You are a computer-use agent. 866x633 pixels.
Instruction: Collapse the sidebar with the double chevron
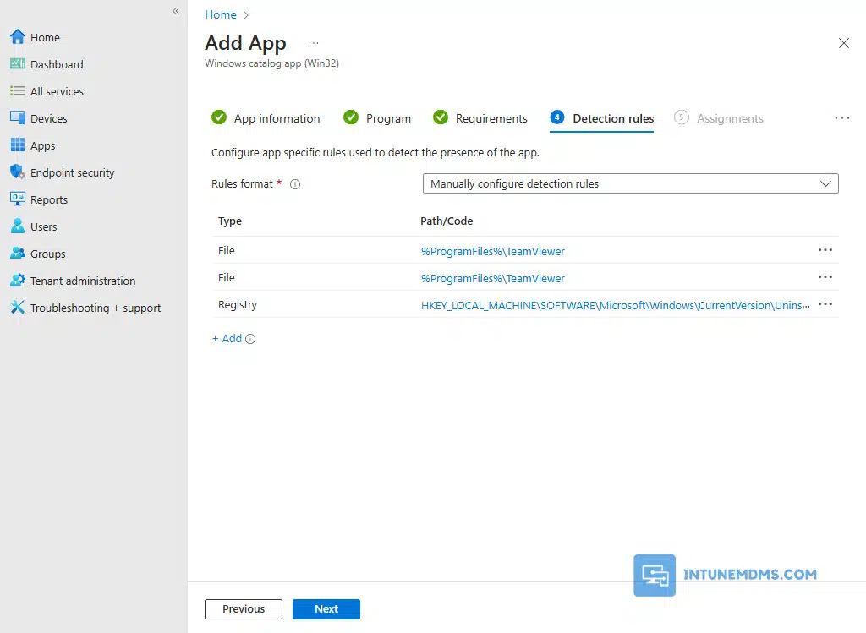(x=176, y=11)
